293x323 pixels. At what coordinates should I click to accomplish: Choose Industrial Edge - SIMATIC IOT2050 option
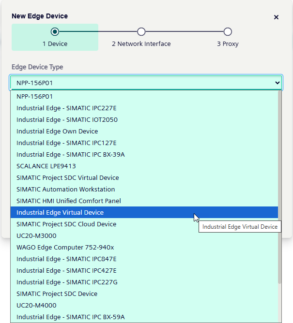click(x=144, y=120)
